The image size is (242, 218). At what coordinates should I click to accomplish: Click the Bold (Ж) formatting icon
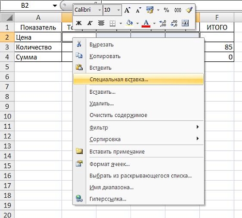[79, 23]
